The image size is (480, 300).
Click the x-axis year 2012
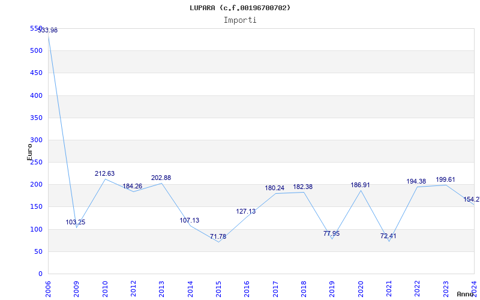pos(133,289)
